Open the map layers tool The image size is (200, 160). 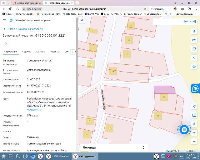tap(194, 31)
